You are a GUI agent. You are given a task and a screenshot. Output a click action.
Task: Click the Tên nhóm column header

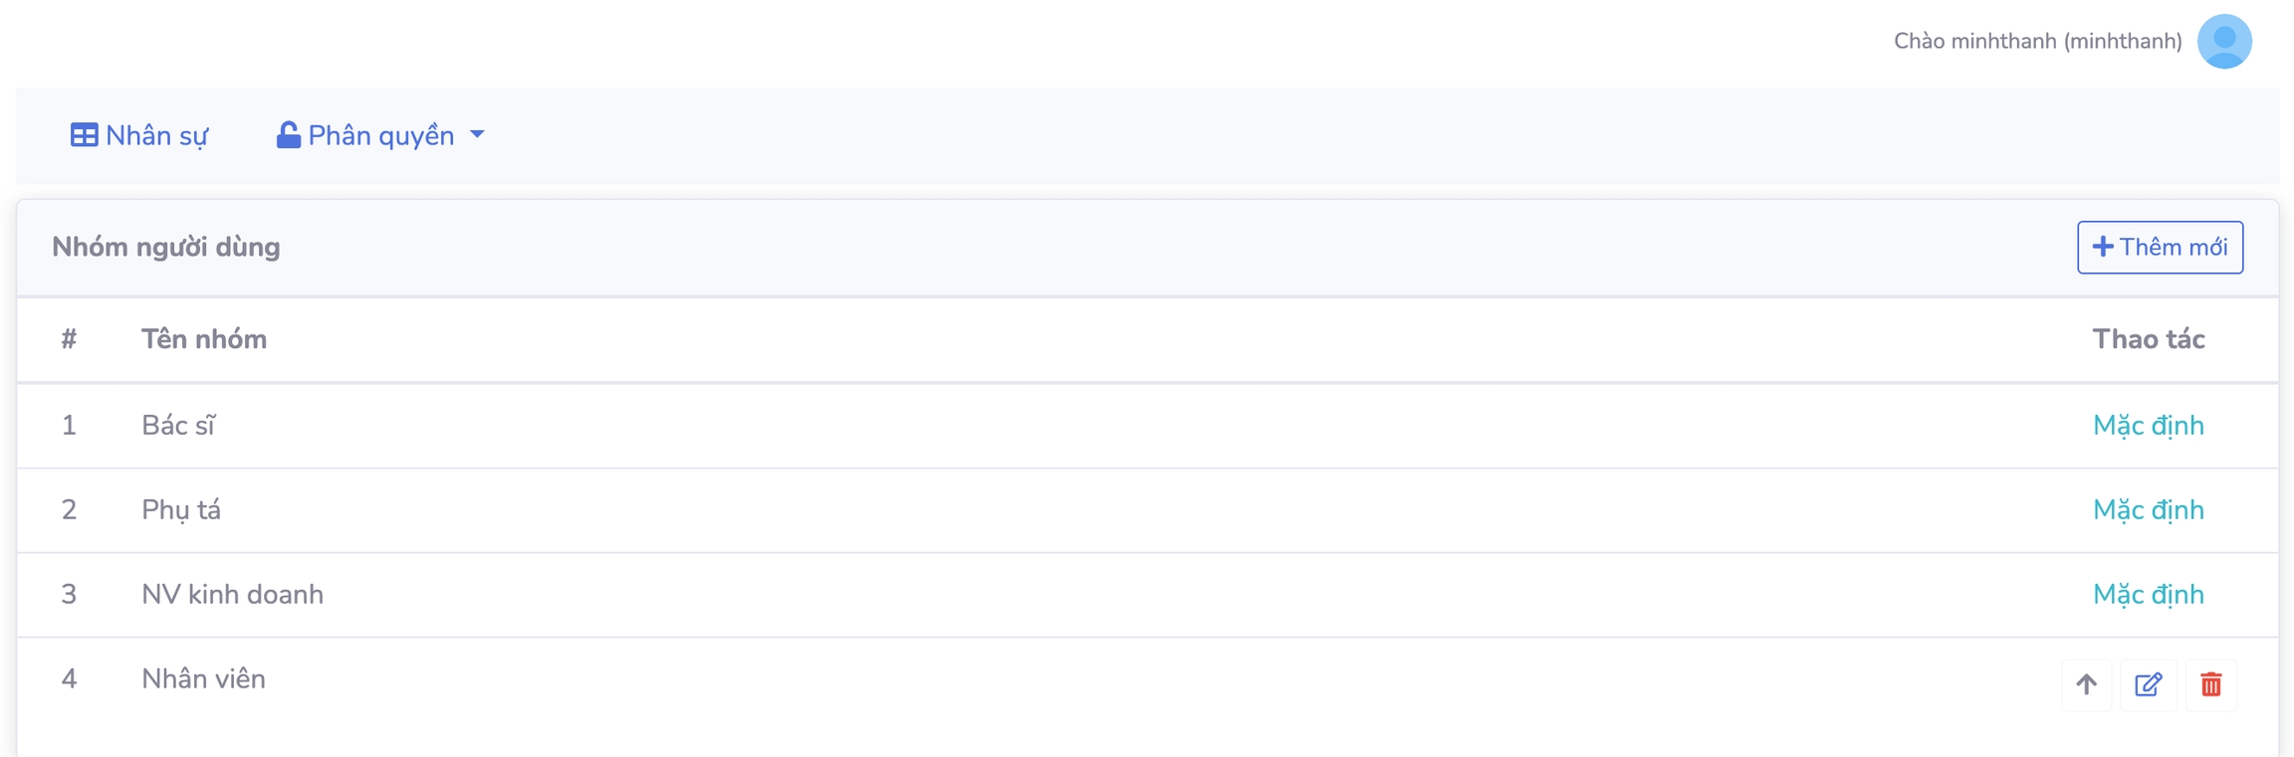point(204,339)
